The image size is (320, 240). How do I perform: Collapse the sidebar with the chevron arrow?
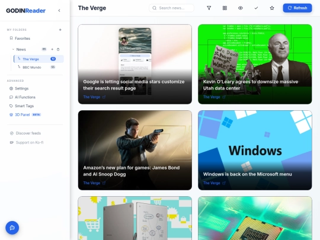pos(59,11)
